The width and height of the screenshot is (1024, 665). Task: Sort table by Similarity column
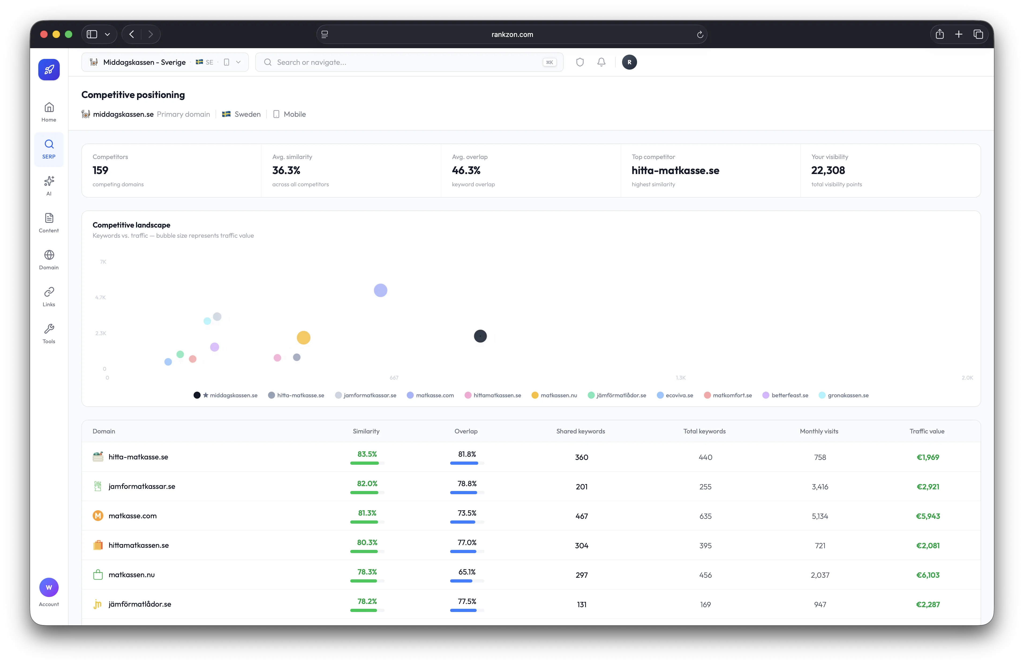point(366,432)
